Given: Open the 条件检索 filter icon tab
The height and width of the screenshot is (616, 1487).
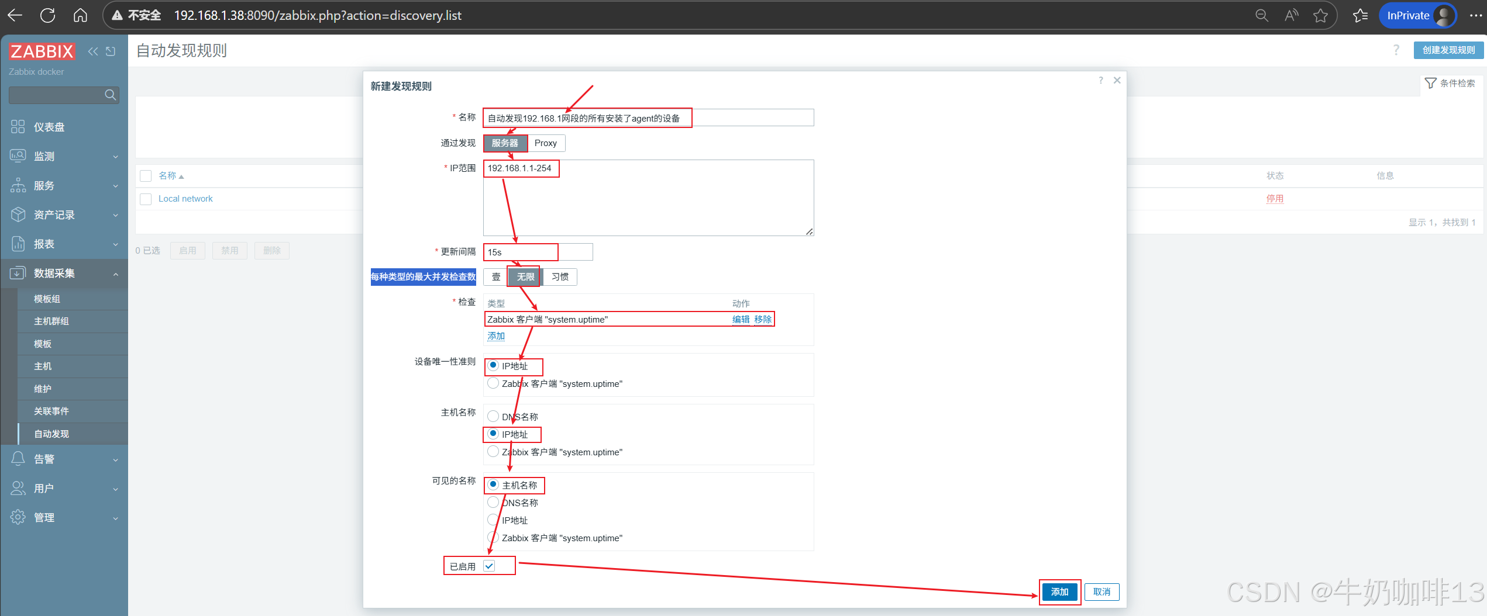Looking at the screenshot, I should [1450, 84].
